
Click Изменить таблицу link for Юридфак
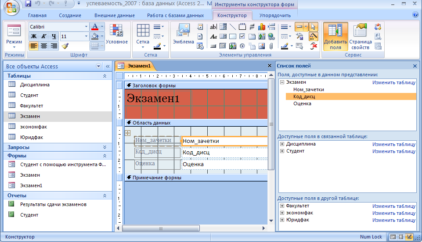click(394, 220)
